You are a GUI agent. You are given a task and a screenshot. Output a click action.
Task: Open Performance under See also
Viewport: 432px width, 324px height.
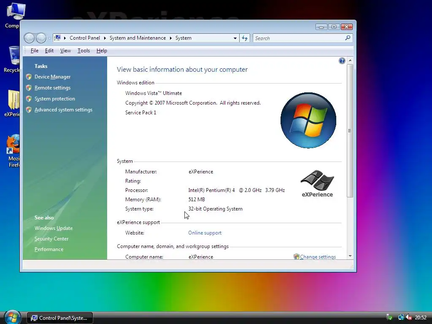49,249
